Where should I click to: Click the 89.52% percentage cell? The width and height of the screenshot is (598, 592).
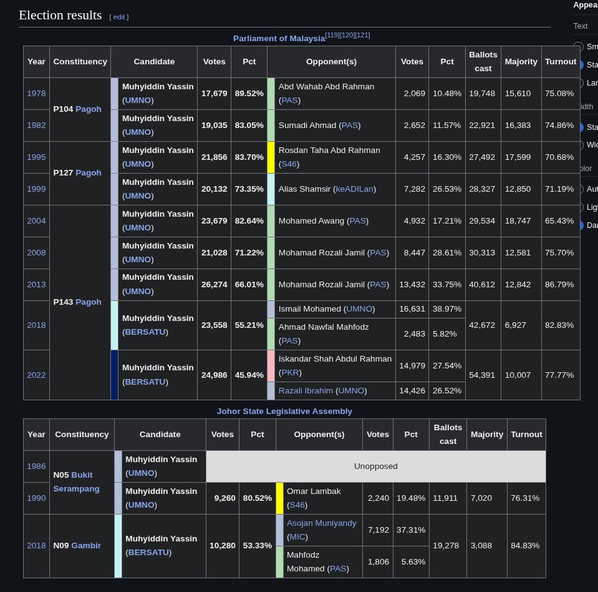click(249, 94)
